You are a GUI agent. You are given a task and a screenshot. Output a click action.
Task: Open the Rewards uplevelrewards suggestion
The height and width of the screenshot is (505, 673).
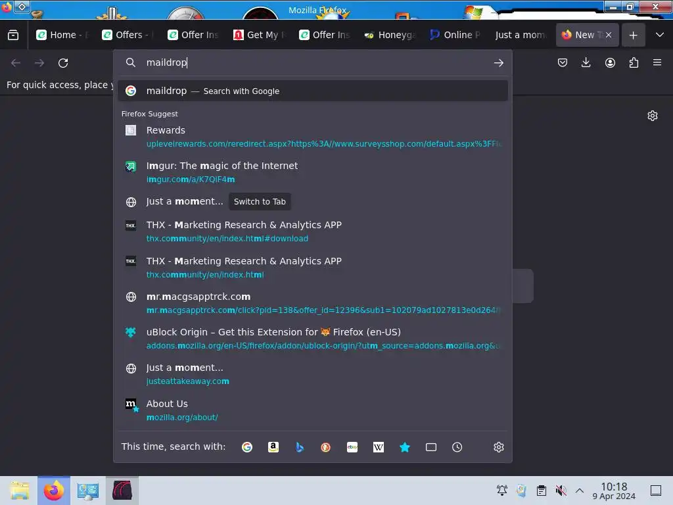[313, 137]
